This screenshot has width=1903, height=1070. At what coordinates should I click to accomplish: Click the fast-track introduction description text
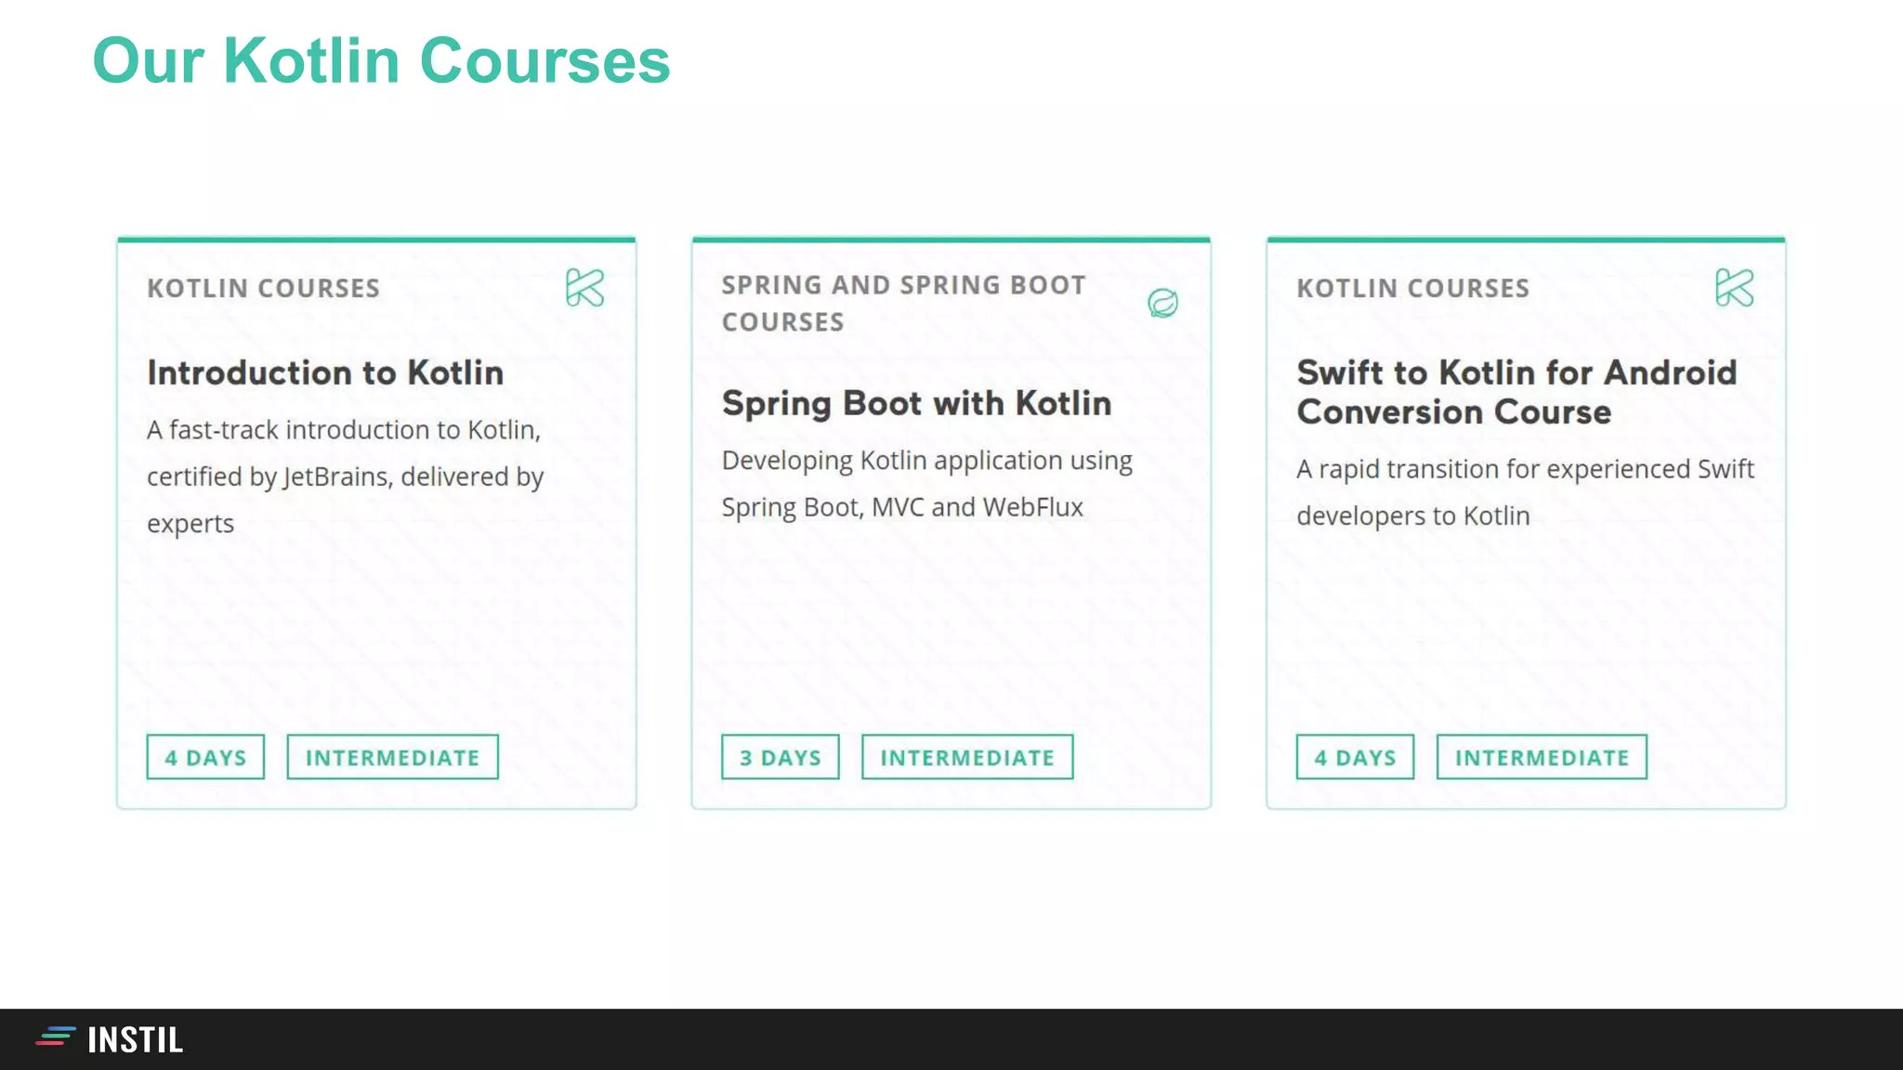click(345, 476)
